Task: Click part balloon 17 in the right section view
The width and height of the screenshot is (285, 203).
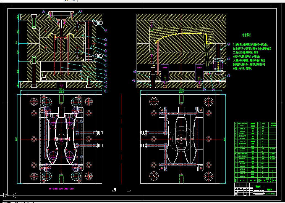Action: (229, 58)
